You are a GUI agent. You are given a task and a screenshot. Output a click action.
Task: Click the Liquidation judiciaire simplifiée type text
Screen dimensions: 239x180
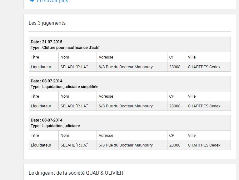tap(69, 87)
